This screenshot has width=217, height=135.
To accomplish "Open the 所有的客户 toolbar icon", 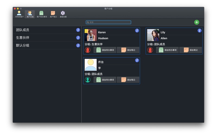I will [x=19, y=14].
